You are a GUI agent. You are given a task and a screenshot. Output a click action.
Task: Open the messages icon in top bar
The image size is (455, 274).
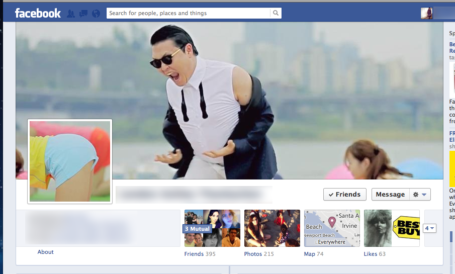pyautogui.click(x=83, y=14)
